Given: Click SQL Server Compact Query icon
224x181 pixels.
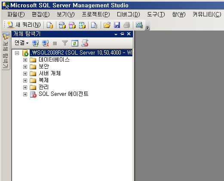Looking at the screenshot, I should (x=94, y=25).
